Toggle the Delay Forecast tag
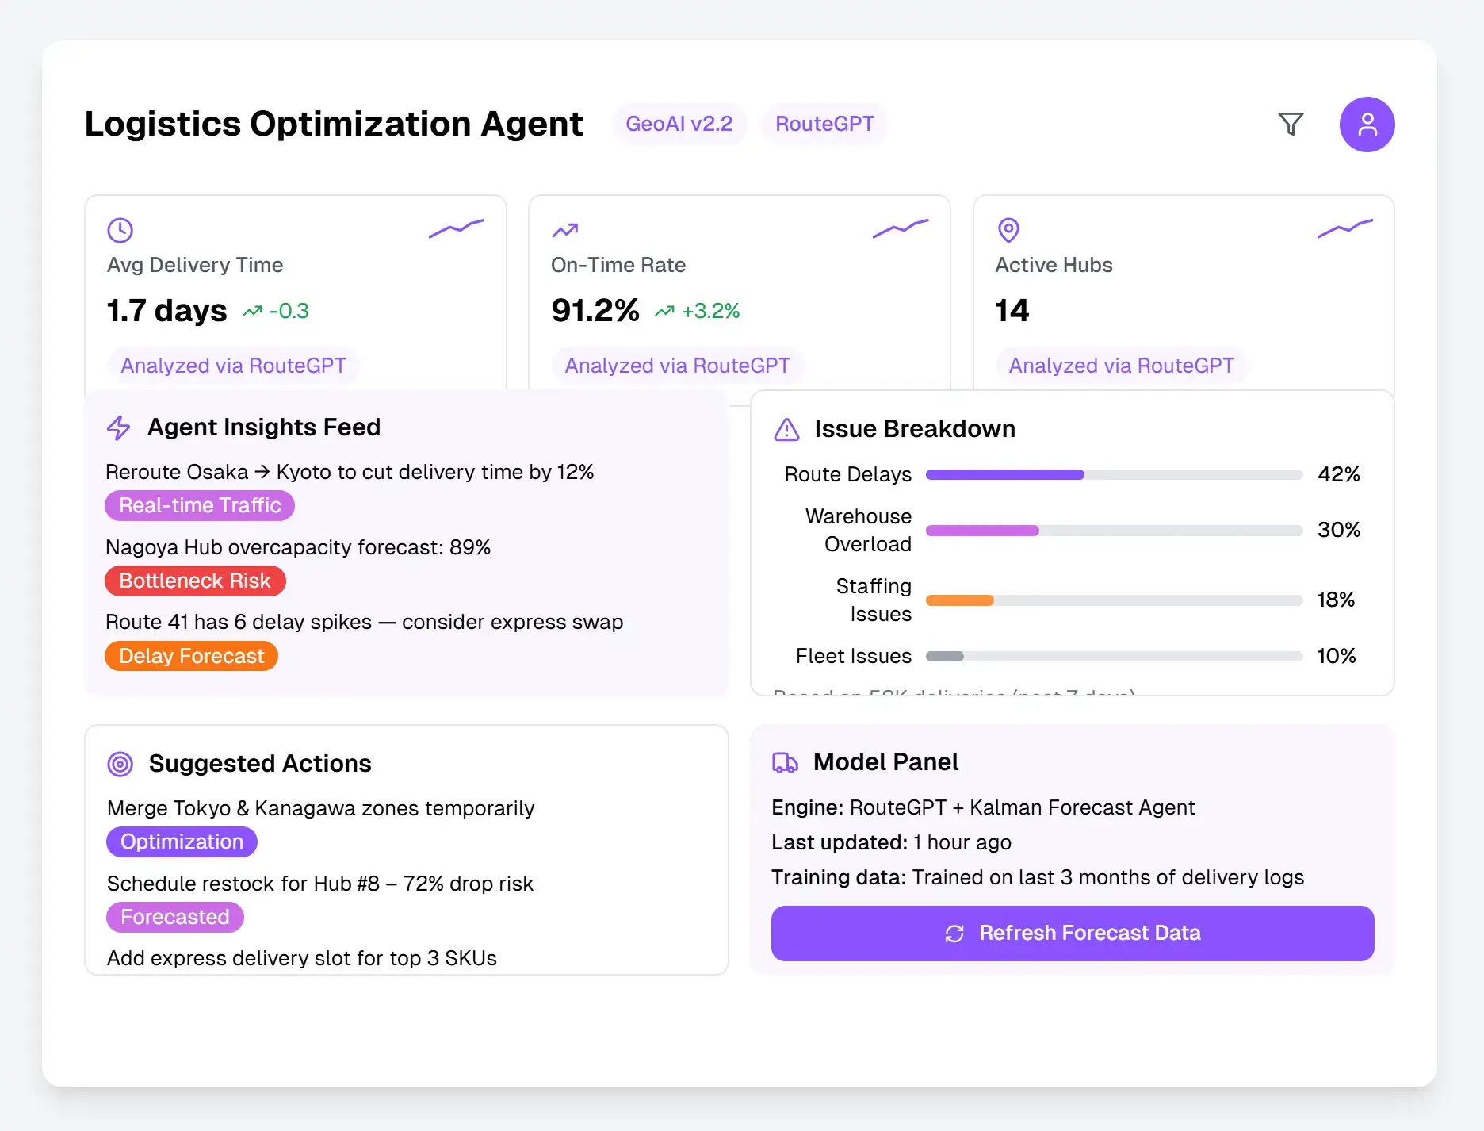The image size is (1484, 1131). 190,656
